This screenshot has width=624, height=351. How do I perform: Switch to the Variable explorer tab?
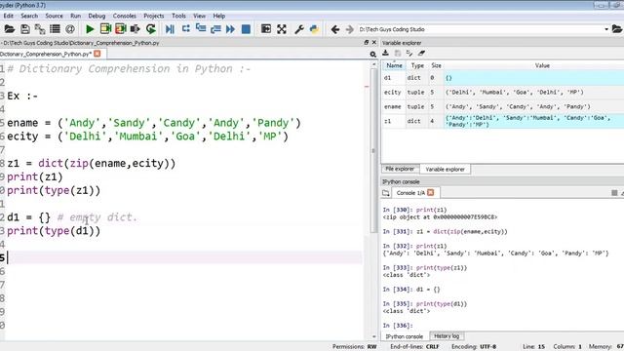[445, 169]
